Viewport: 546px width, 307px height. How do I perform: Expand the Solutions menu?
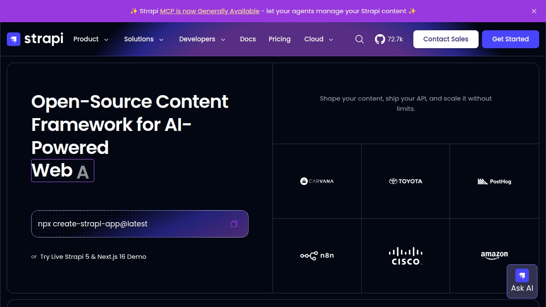(144, 39)
